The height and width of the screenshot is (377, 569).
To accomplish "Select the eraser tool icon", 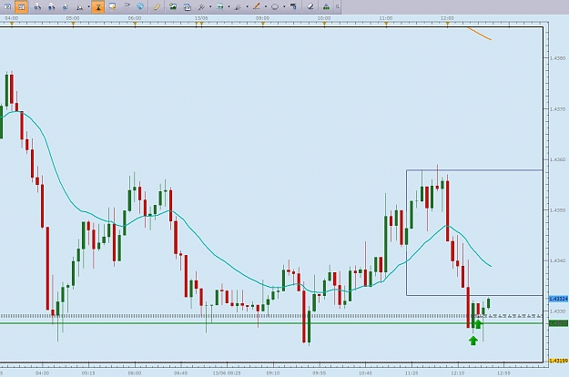I will click(x=310, y=6).
